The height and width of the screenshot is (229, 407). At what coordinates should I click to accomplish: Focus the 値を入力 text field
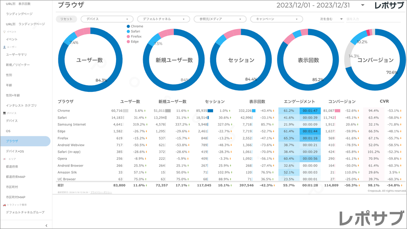pyautogui.click(x=374, y=19)
